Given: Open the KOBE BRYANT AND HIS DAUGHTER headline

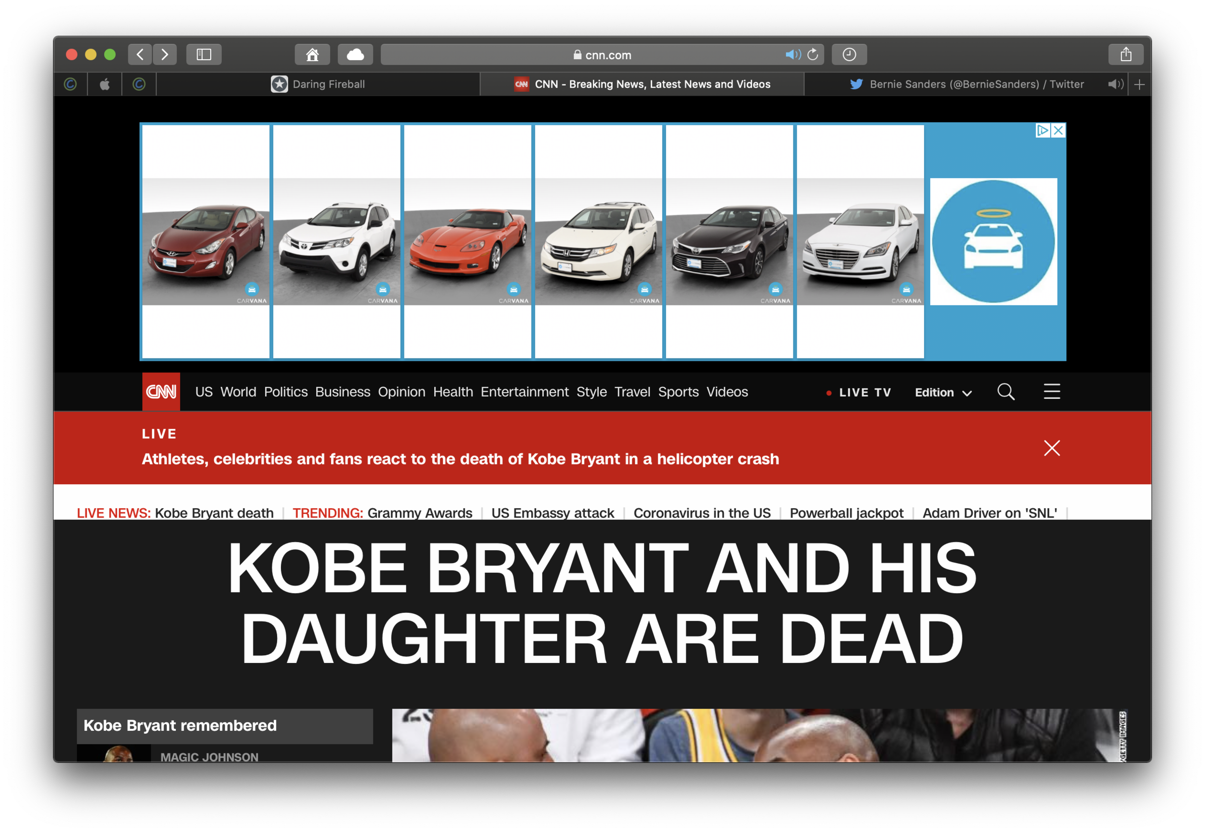Looking at the screenshot, I should (602, 603).
